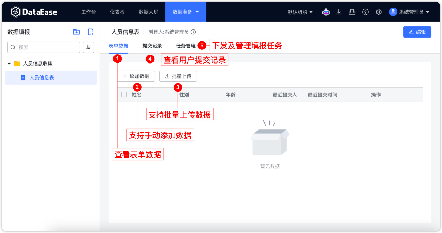Click the download icon in the header
Image resolution: width=442 pixels, height=233 pixels.
point(339,12)
